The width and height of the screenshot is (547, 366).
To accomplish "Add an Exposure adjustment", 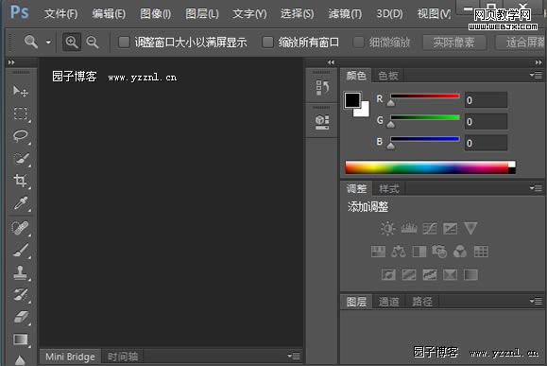I will [450, 229].
